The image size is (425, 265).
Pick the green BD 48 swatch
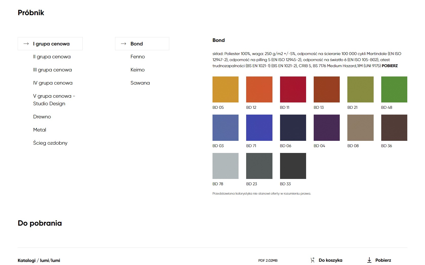click(394, 89)
